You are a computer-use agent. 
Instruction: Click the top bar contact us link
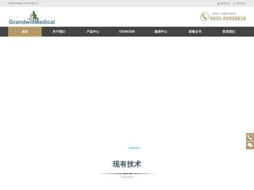coord(240,3)
